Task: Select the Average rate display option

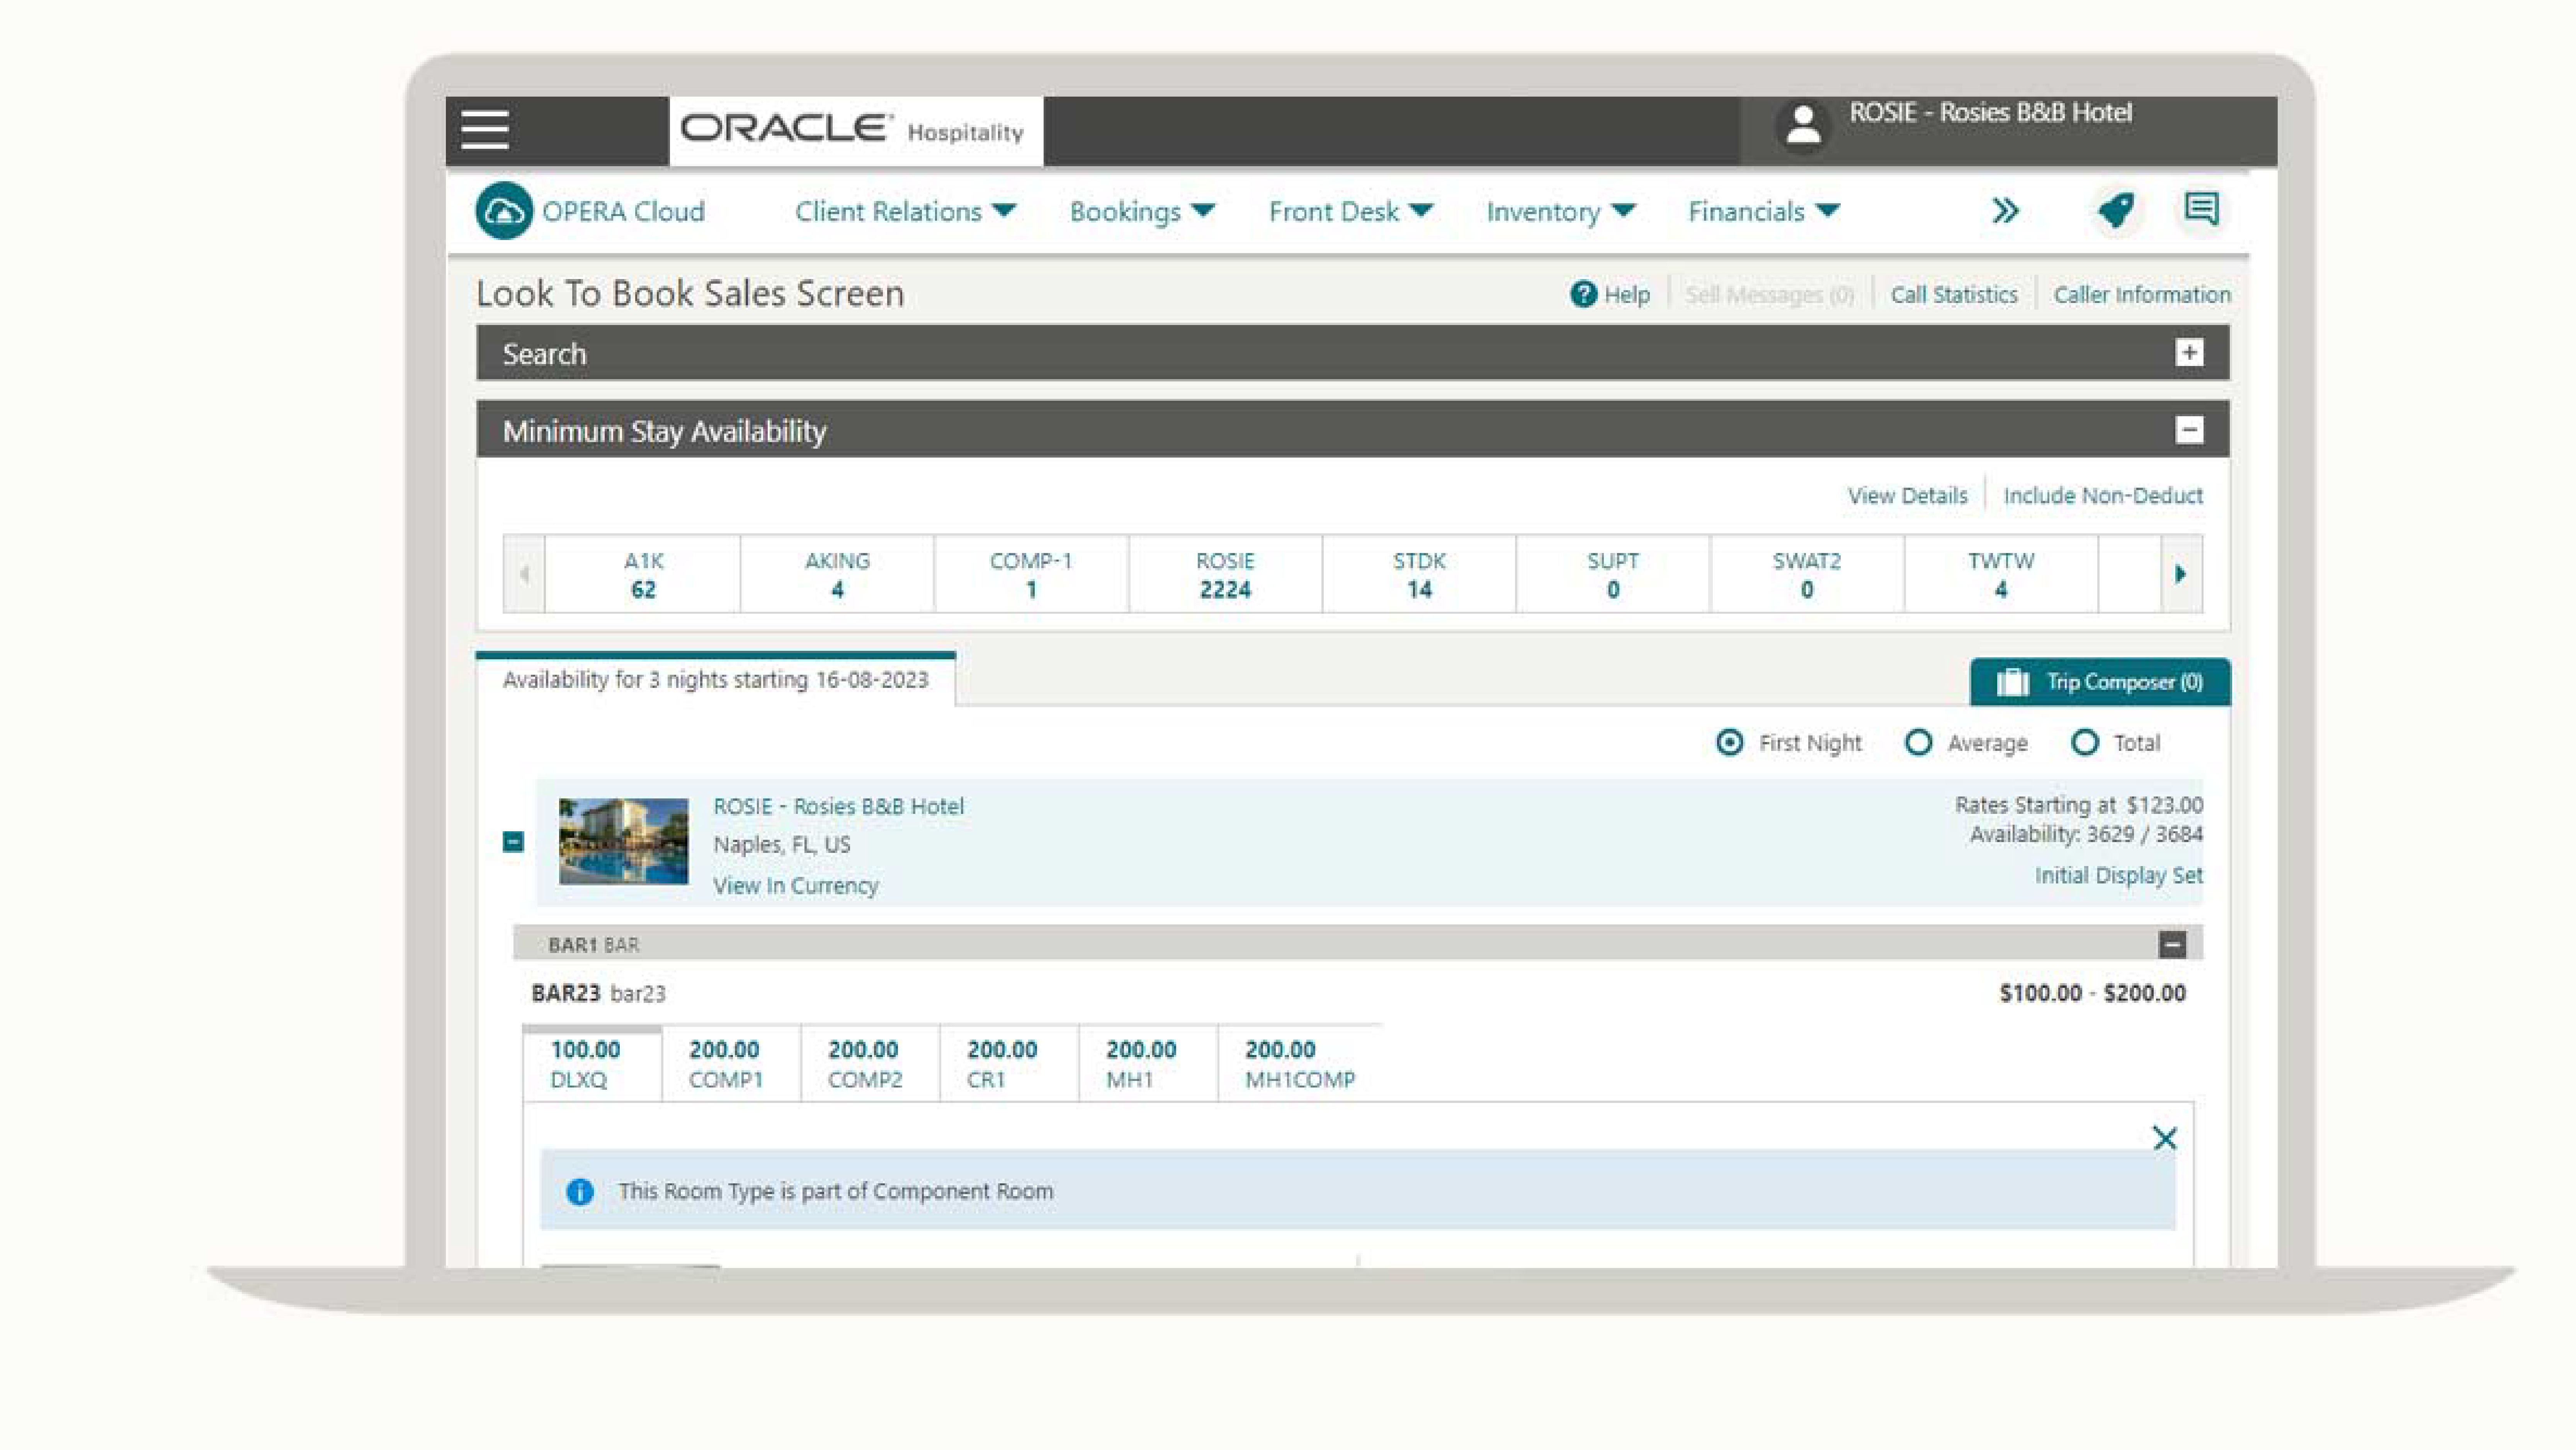Action: [x=1919, y=742]
